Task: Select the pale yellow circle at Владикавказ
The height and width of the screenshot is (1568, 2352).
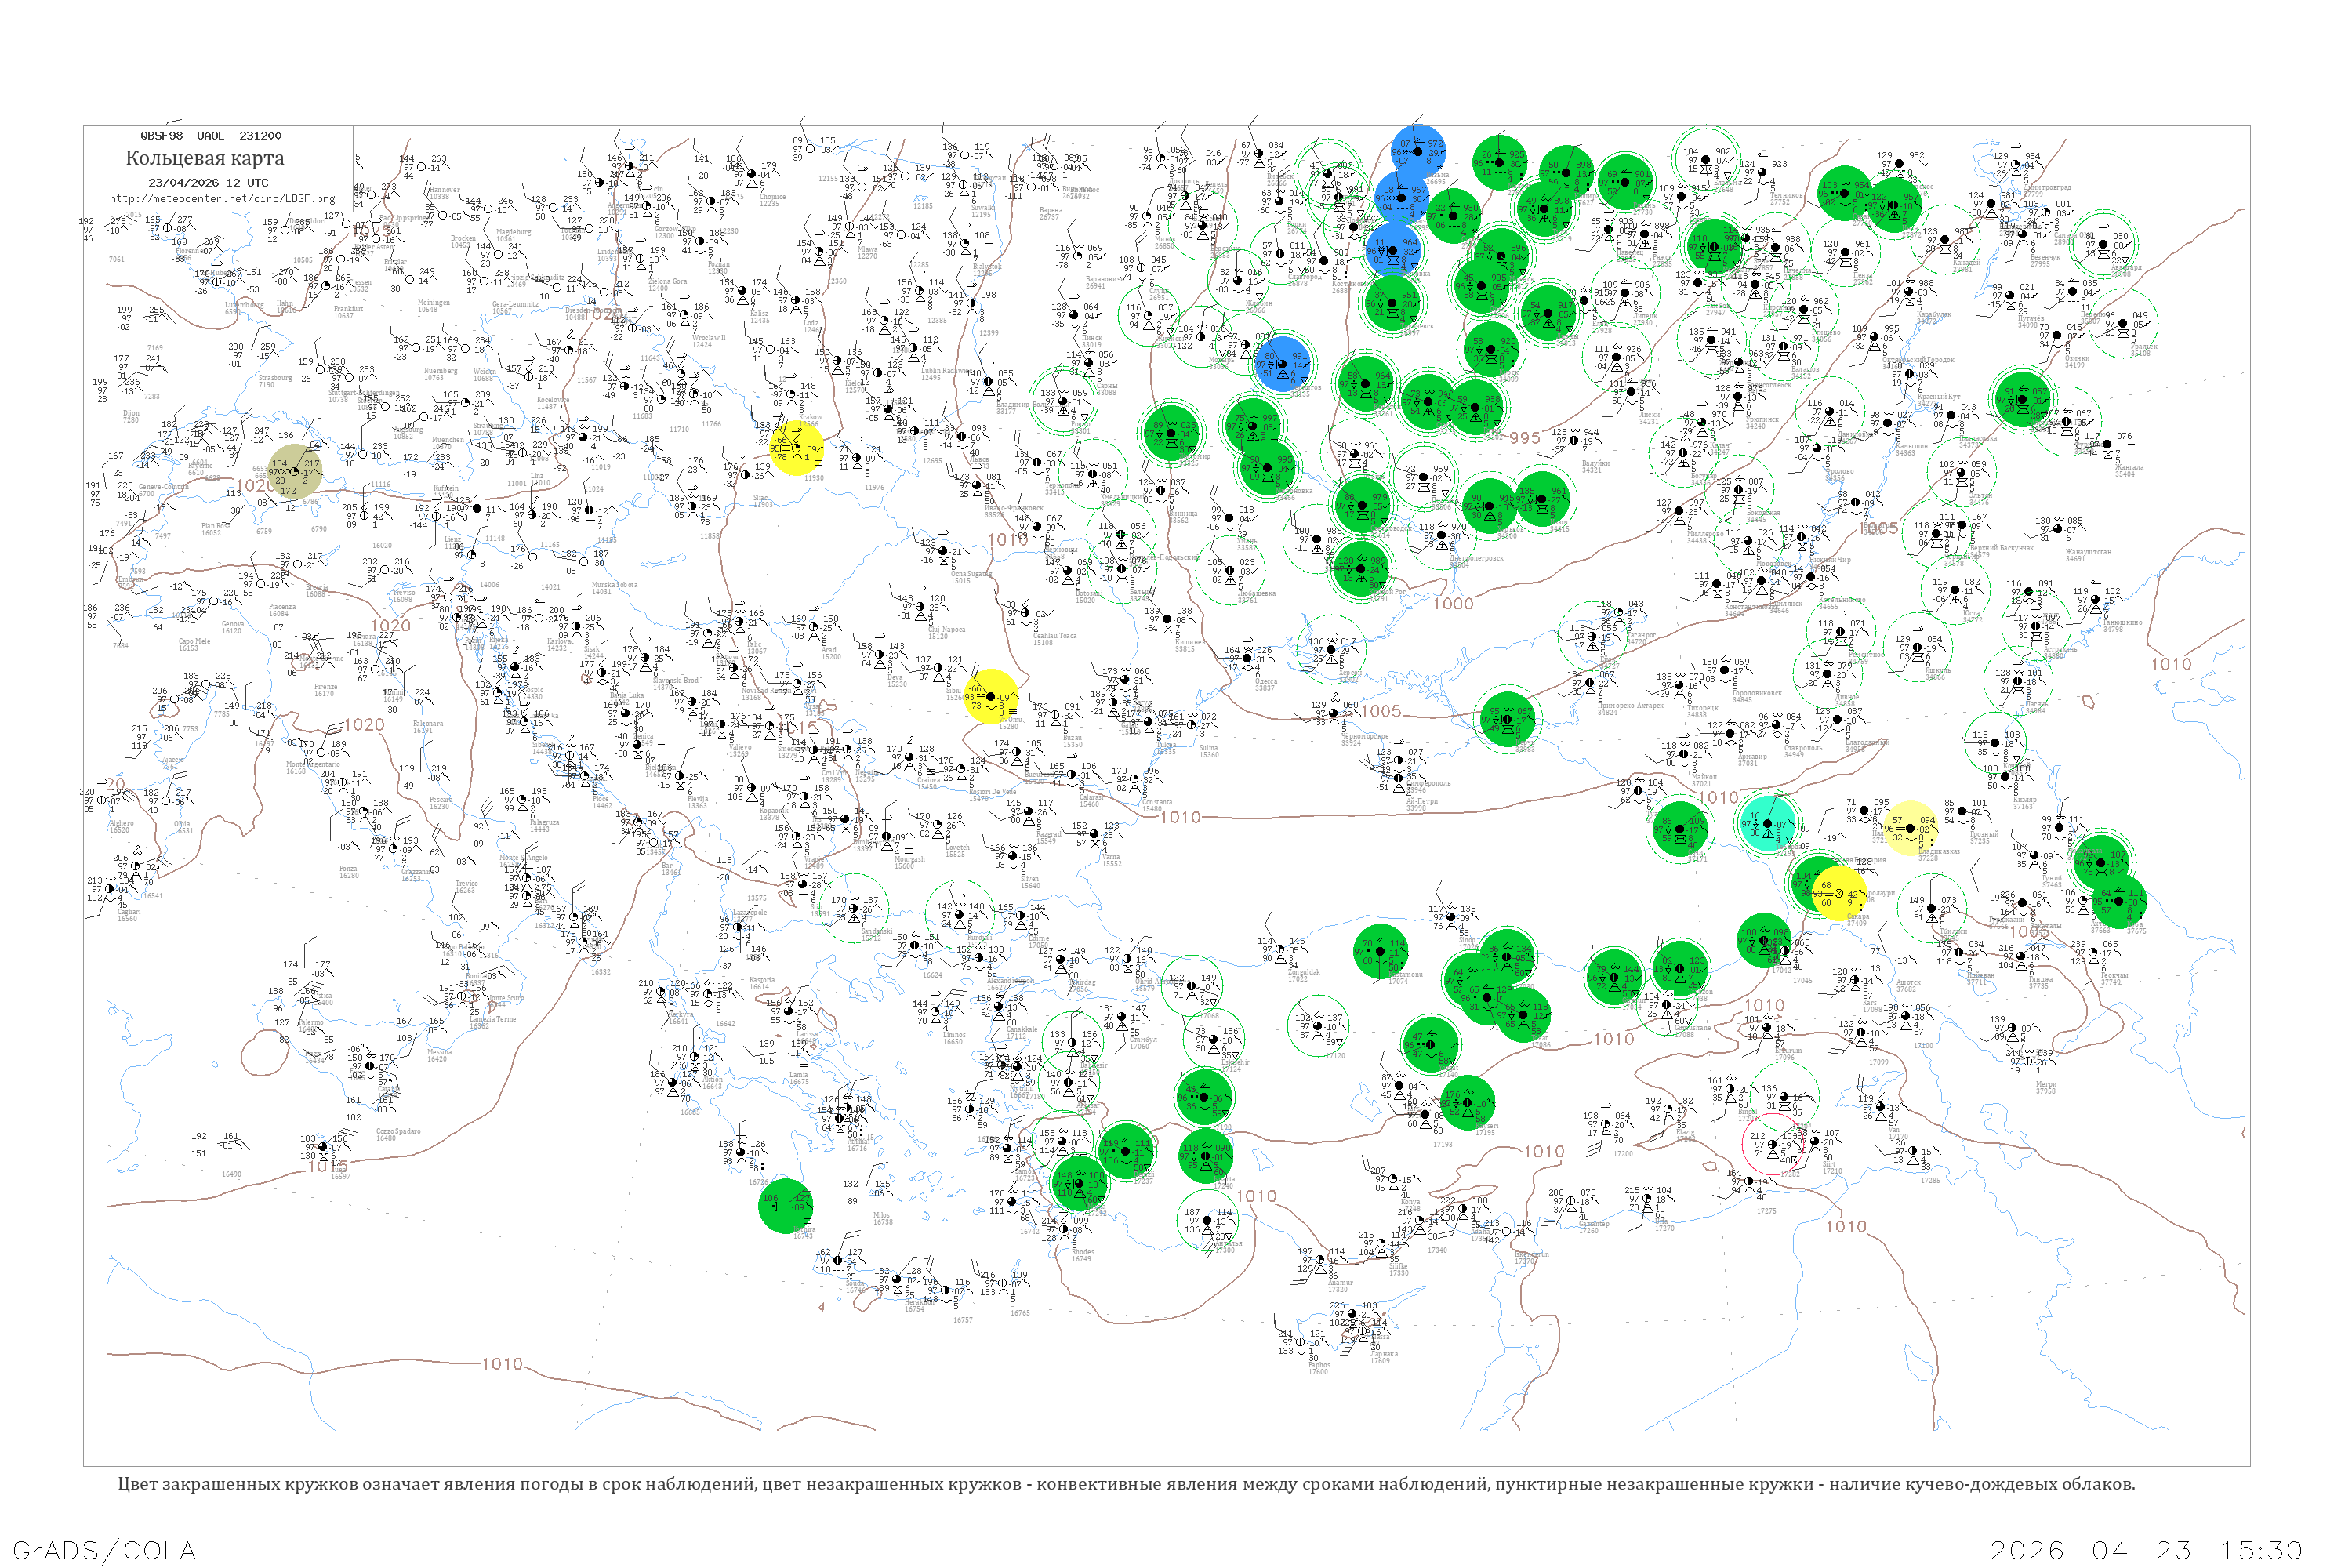Action: click(1910, 829)
